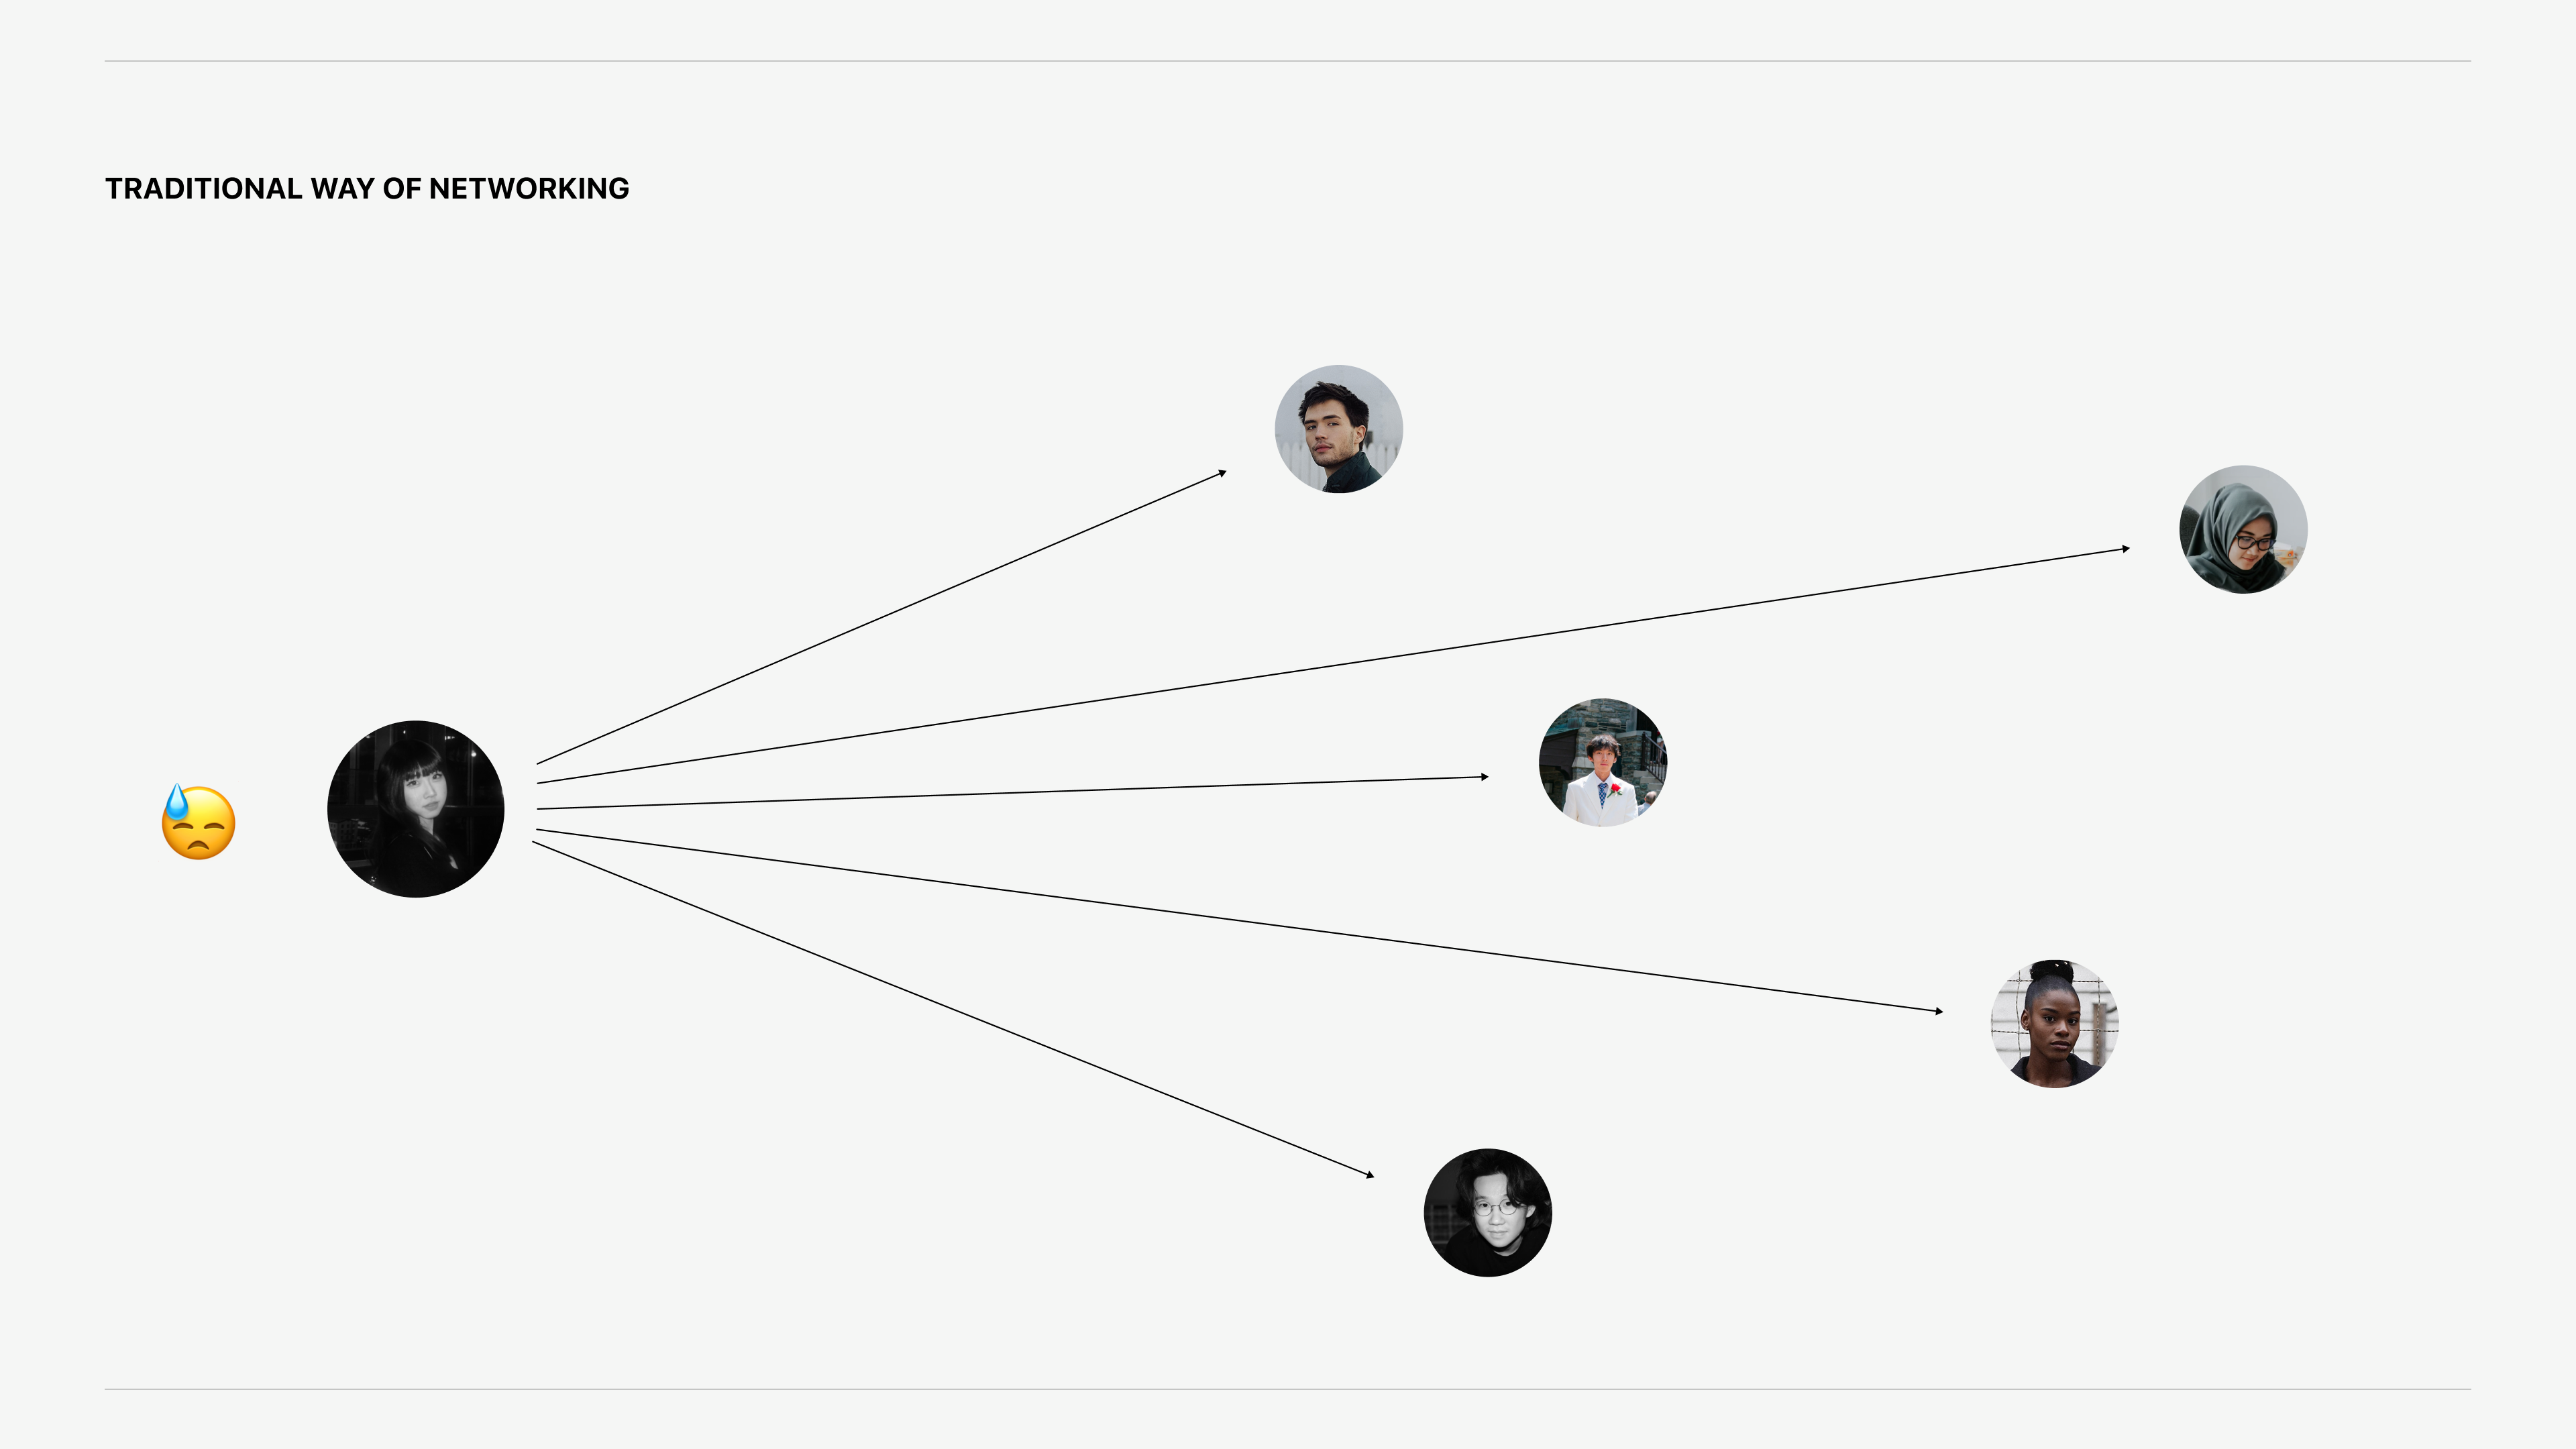Click the word OF in the slide title
Viewport: 2576px width, 1449px height.
tap(402, 189)
